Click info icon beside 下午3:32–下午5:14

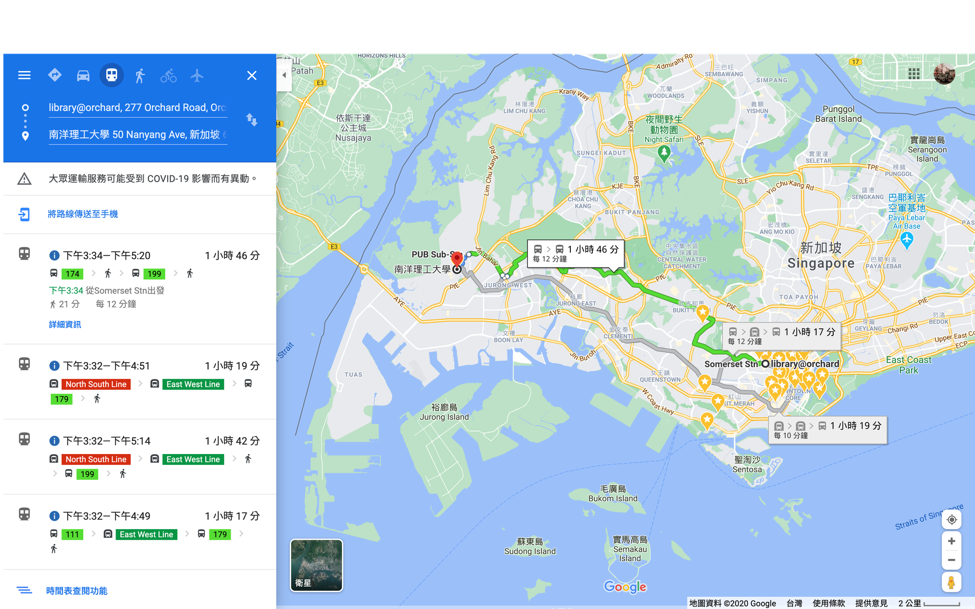(55, 441)
